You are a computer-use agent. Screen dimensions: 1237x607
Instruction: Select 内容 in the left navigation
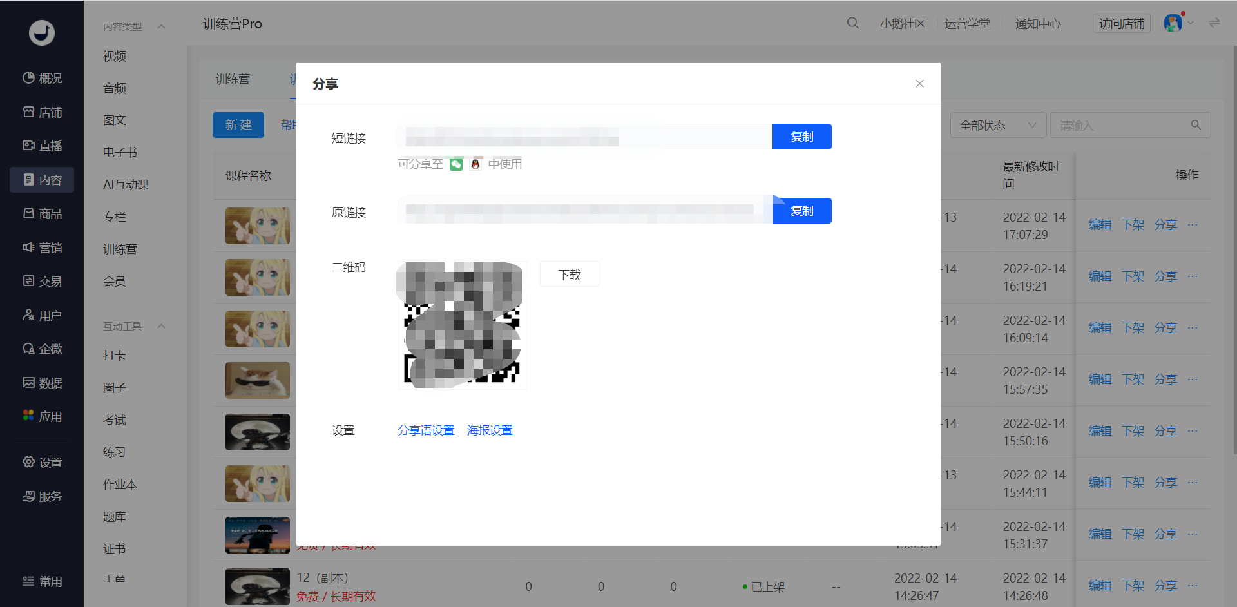[x=42, y=180]
